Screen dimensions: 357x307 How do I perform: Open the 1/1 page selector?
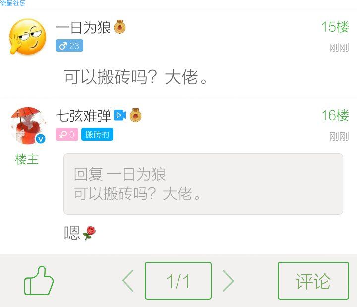(x=178, y=281)
